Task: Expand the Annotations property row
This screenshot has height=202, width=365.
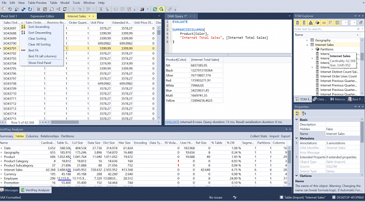Action: tap(297, 143)
